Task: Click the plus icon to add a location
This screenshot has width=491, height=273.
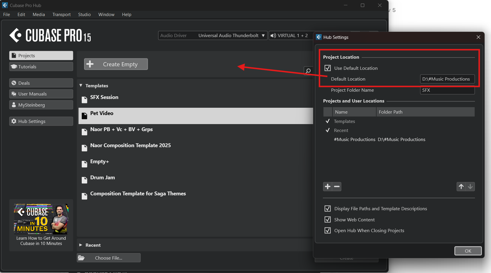Action: [x=328, y=187]
